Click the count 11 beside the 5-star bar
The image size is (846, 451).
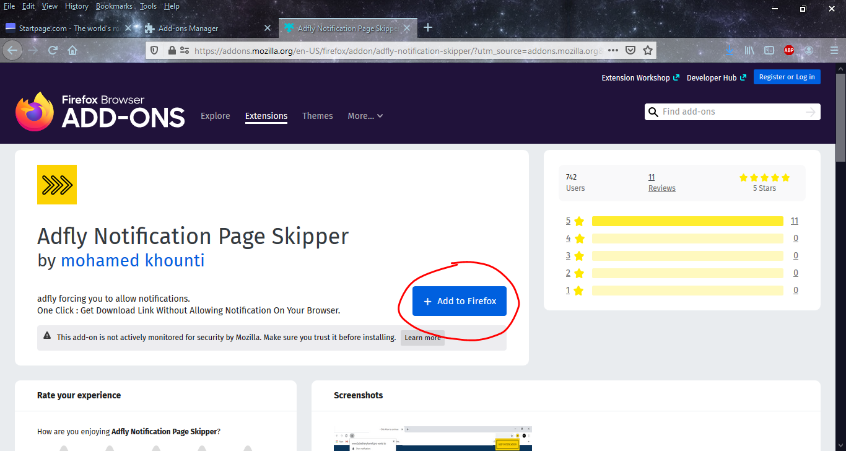pyautogui.click(x=795, y=221)
